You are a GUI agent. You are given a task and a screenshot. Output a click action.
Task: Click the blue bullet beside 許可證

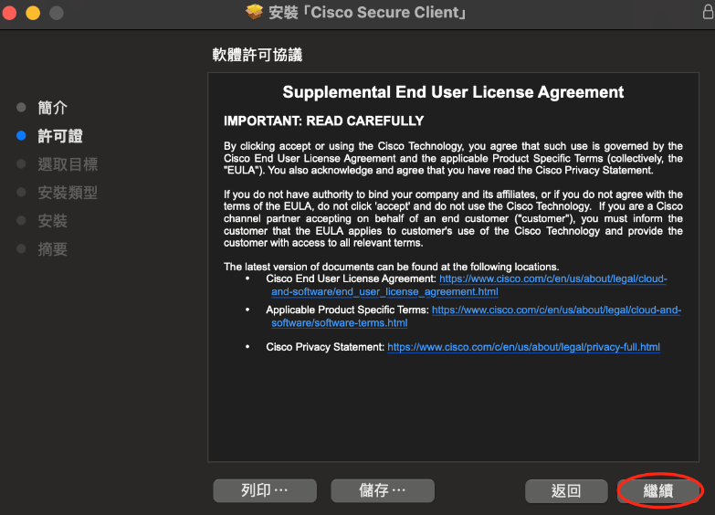(21, 135)
